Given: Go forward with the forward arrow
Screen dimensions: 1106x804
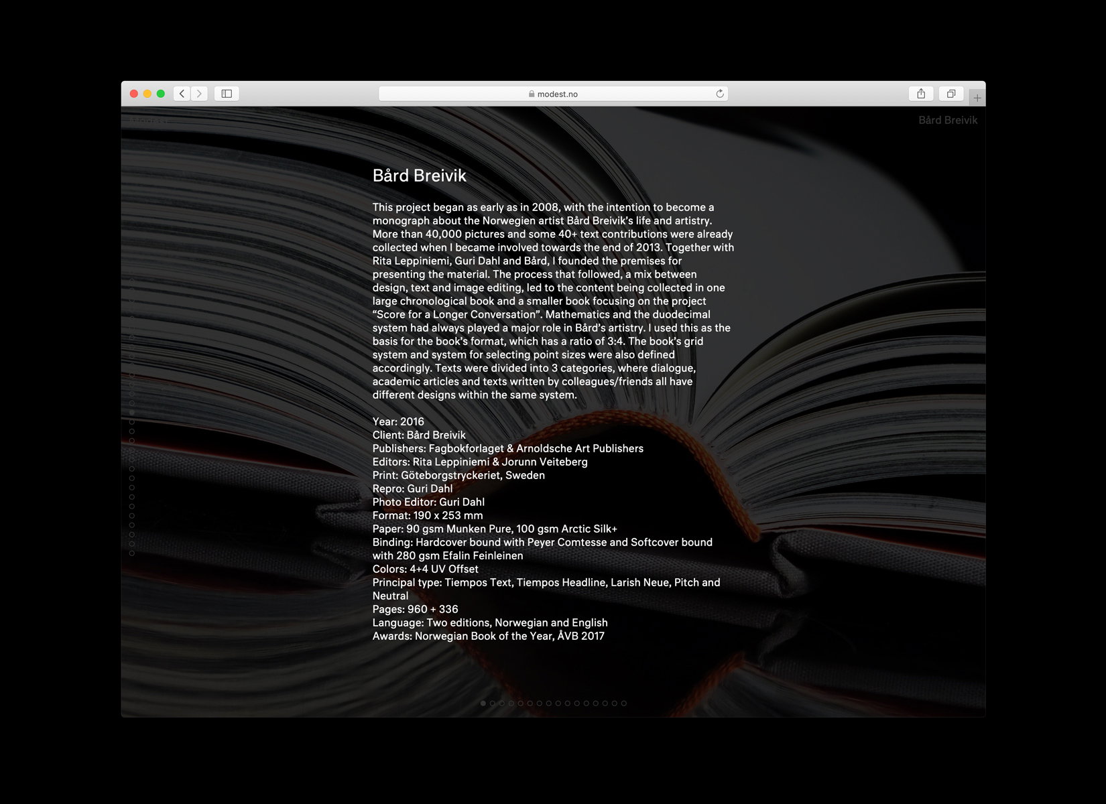Looking at the screenshot, I should [x=199, y=94].
